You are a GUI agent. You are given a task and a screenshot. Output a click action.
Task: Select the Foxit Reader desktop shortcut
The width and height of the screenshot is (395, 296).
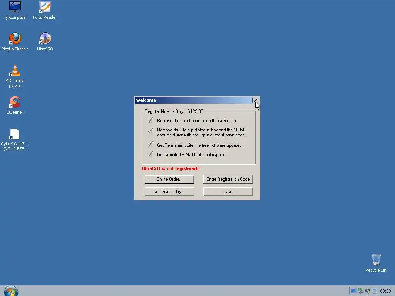(x=45, y=10)
